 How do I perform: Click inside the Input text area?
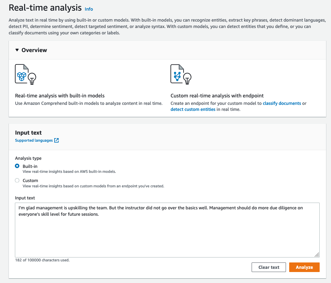click(167, 230)
